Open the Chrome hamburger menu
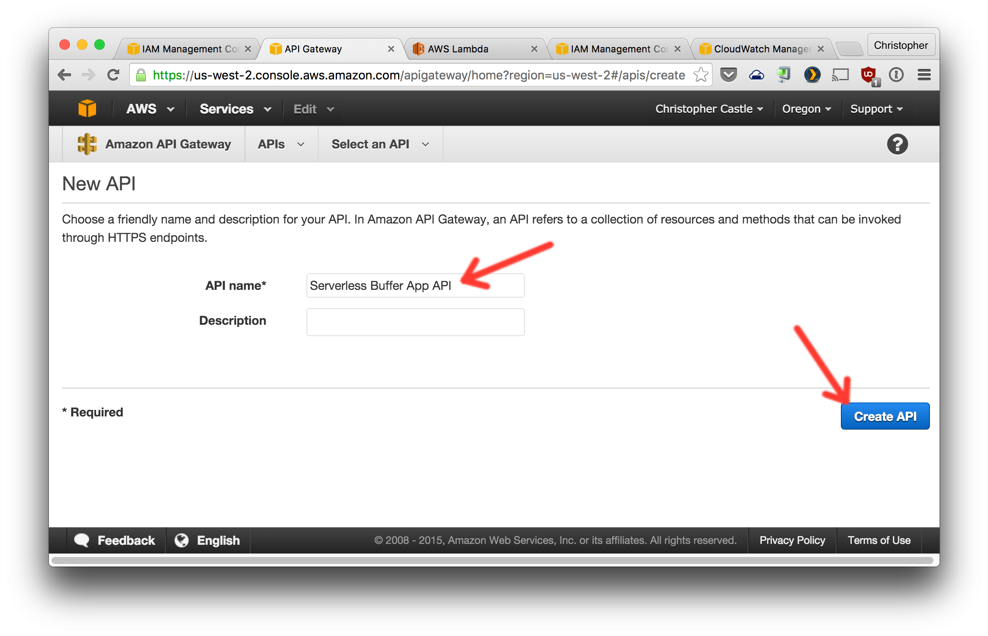The width and height of the screenshot is (988, 636). click(924, 75)
